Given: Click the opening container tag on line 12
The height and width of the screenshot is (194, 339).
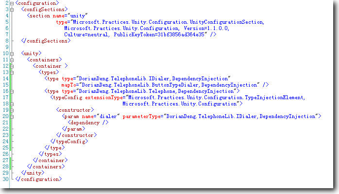Looking at the screenshot, I should 50,66.
